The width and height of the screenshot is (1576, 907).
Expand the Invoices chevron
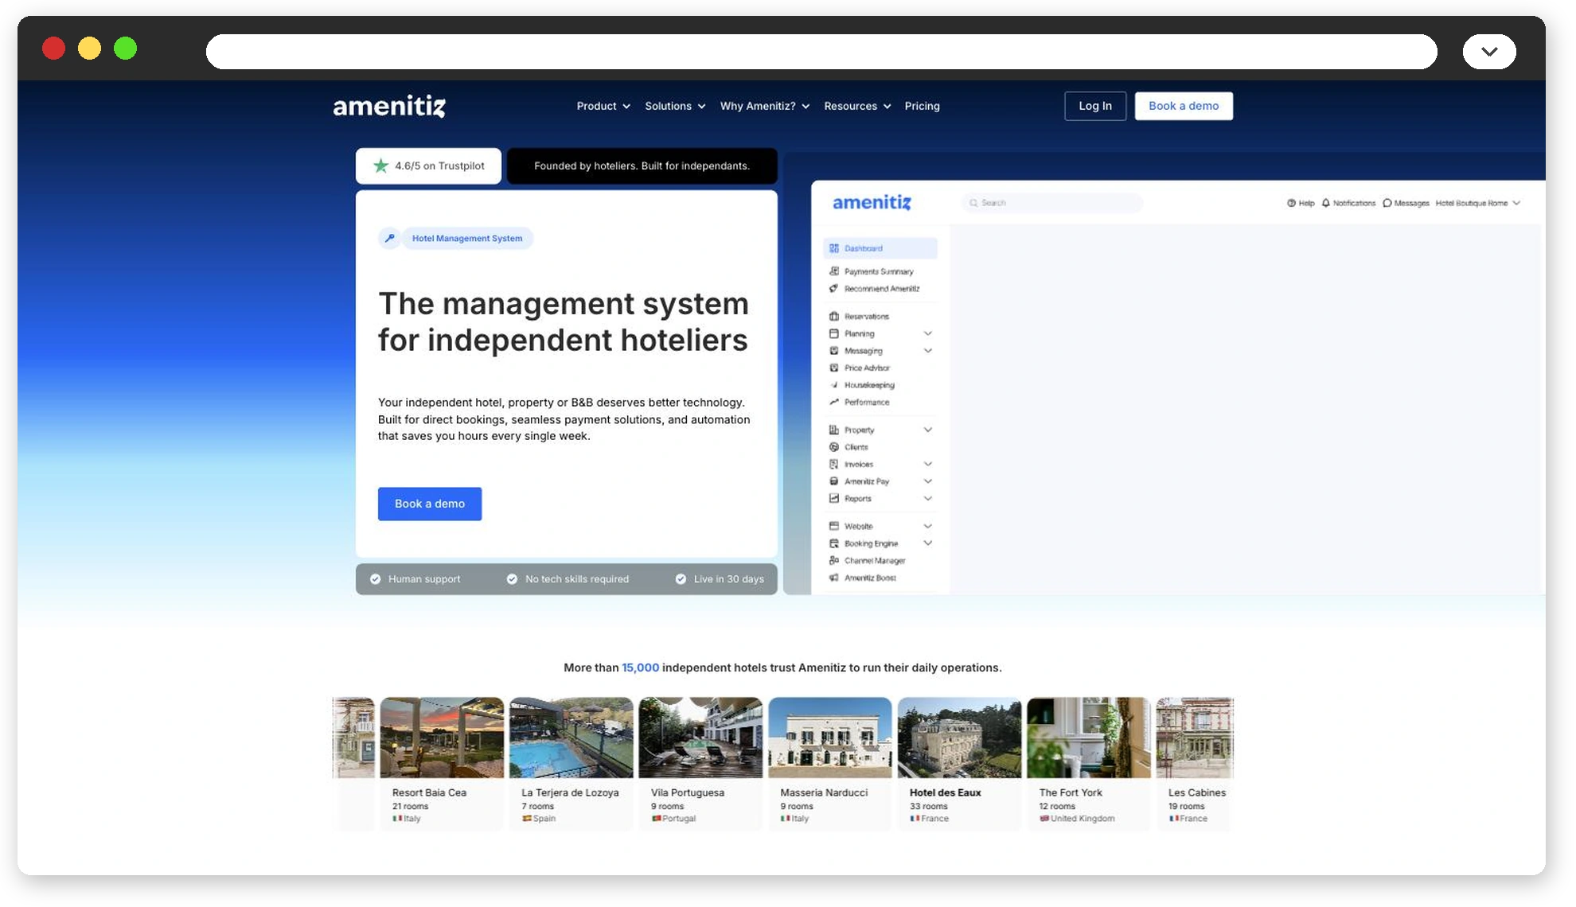[x=927, y=464]
